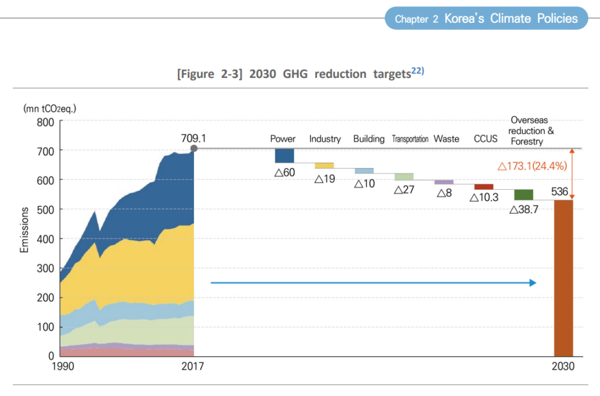
Task: Click the '(mn tCO2eq.)' unit label
Action: [x=50, y=108]
